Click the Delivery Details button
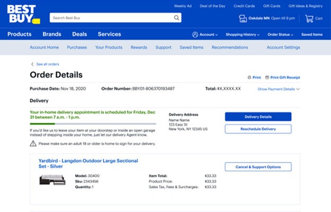331x212 pixels. 258,117
